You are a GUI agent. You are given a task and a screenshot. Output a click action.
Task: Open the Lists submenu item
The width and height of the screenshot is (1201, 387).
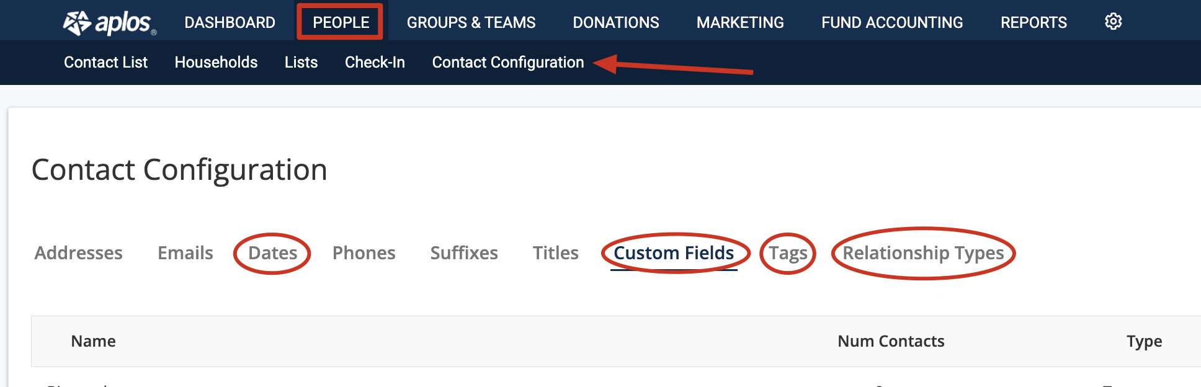301,62
